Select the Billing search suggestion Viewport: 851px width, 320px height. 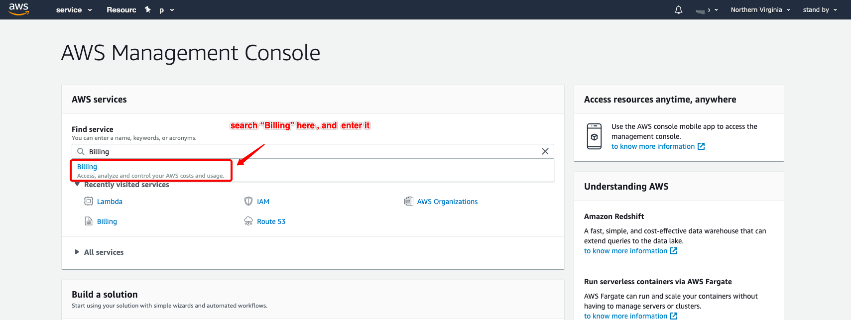tap(151, 171)
